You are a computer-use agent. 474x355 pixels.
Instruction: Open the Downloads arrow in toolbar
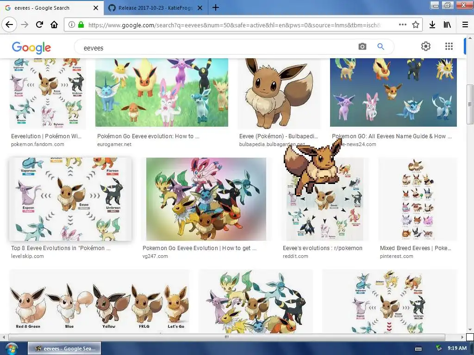coord(432,25)
